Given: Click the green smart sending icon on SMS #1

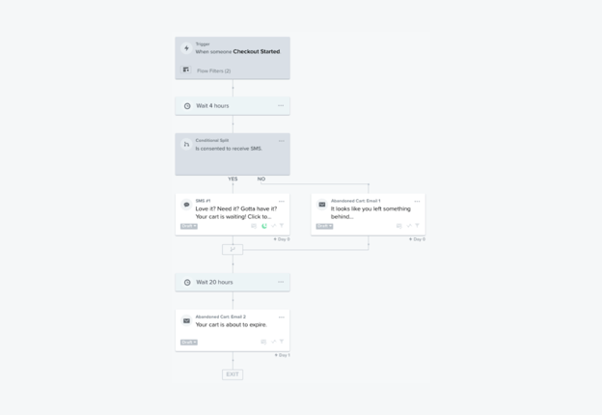Looking at the screenshot, I should coord(264,226).
